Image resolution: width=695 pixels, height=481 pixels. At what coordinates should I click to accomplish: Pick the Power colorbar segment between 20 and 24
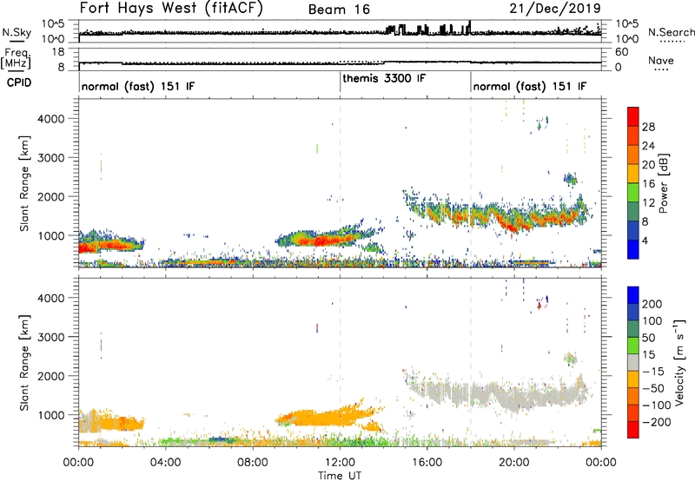(x=633, y=155)
